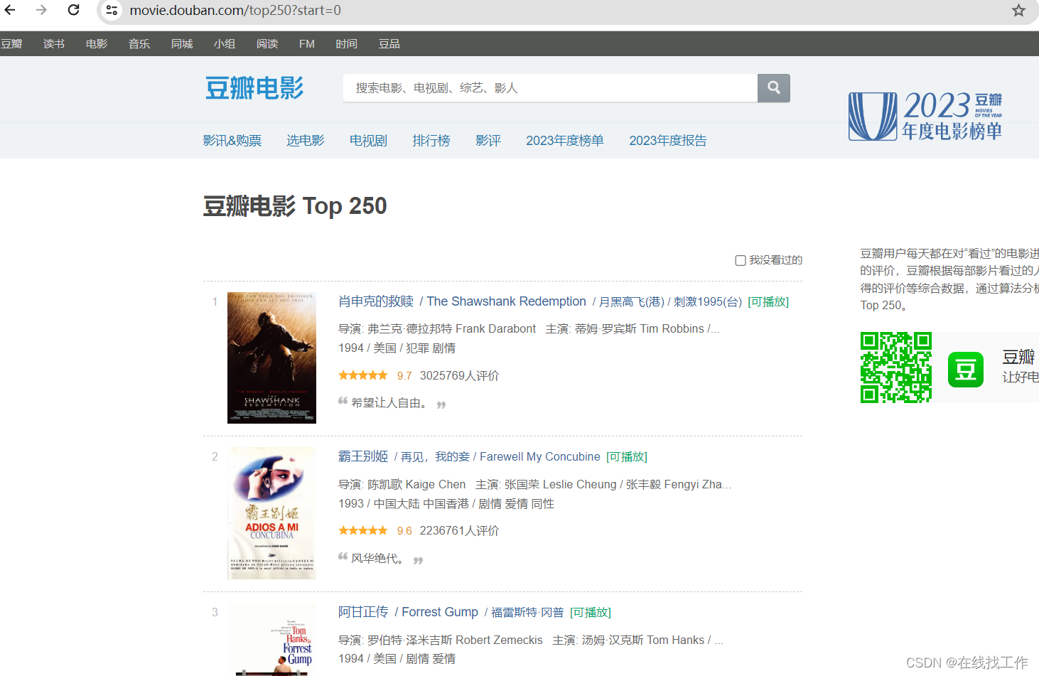Open 霸王别姬 title link
This screenshot has height=676, width=1039.
[363, 456]
